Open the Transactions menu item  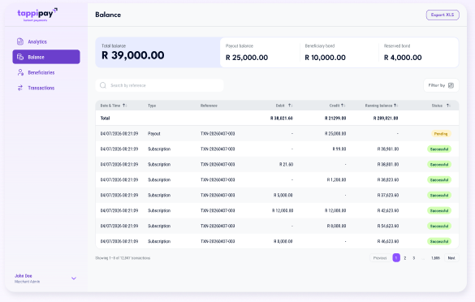point(46,88)
